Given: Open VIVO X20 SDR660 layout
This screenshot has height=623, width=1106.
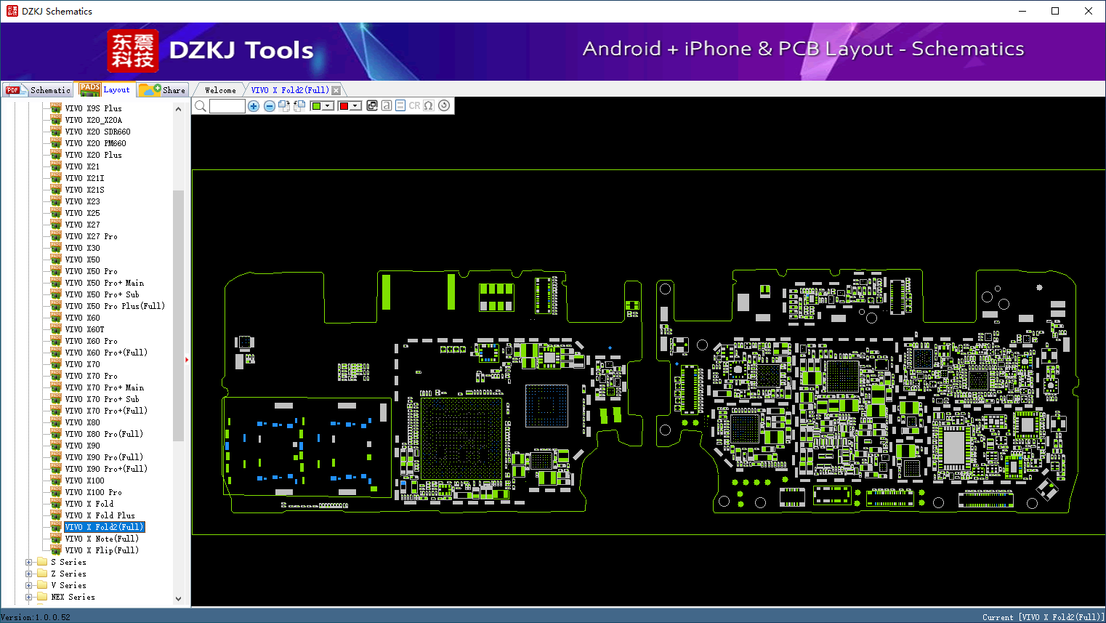Looking at the screenshot, I should click(x=98, y=132).
